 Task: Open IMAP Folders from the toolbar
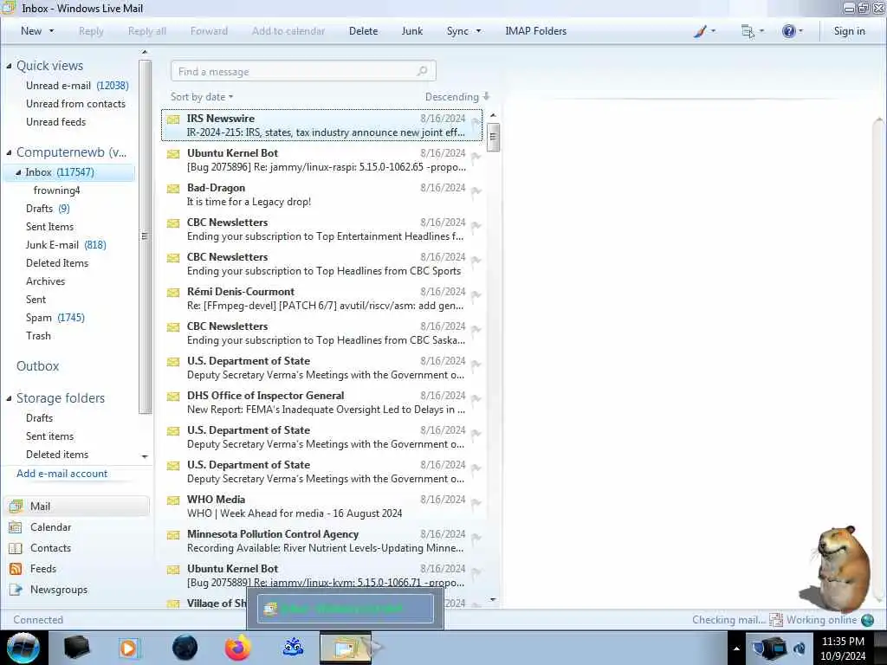(x=535, y=31)
